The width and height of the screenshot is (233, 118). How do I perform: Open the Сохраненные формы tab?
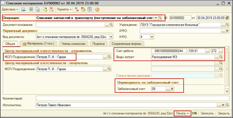click(x=127, y=44)
